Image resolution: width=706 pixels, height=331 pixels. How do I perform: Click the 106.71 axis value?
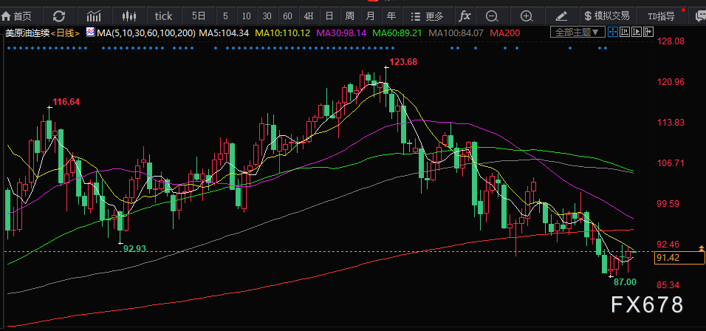671,163
